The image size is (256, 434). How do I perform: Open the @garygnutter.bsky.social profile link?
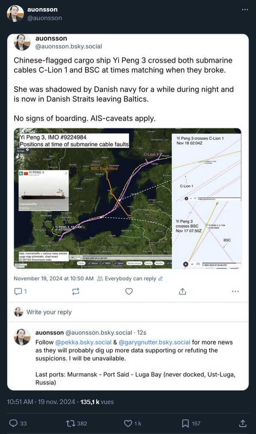(x=155, y=342)
